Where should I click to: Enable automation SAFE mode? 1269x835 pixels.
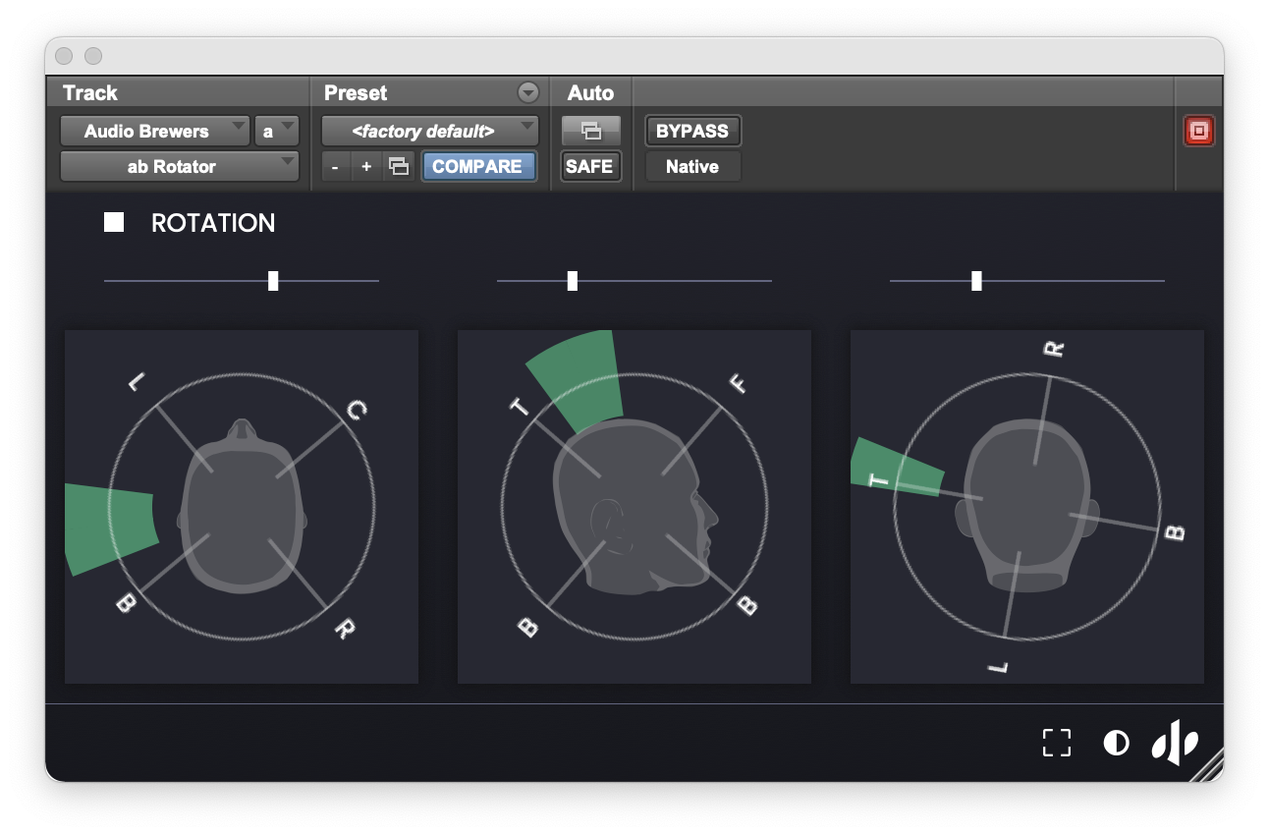tap(589, 166)
